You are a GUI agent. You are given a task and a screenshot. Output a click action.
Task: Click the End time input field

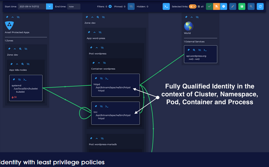pyautogui.click(x=74, y=6)
